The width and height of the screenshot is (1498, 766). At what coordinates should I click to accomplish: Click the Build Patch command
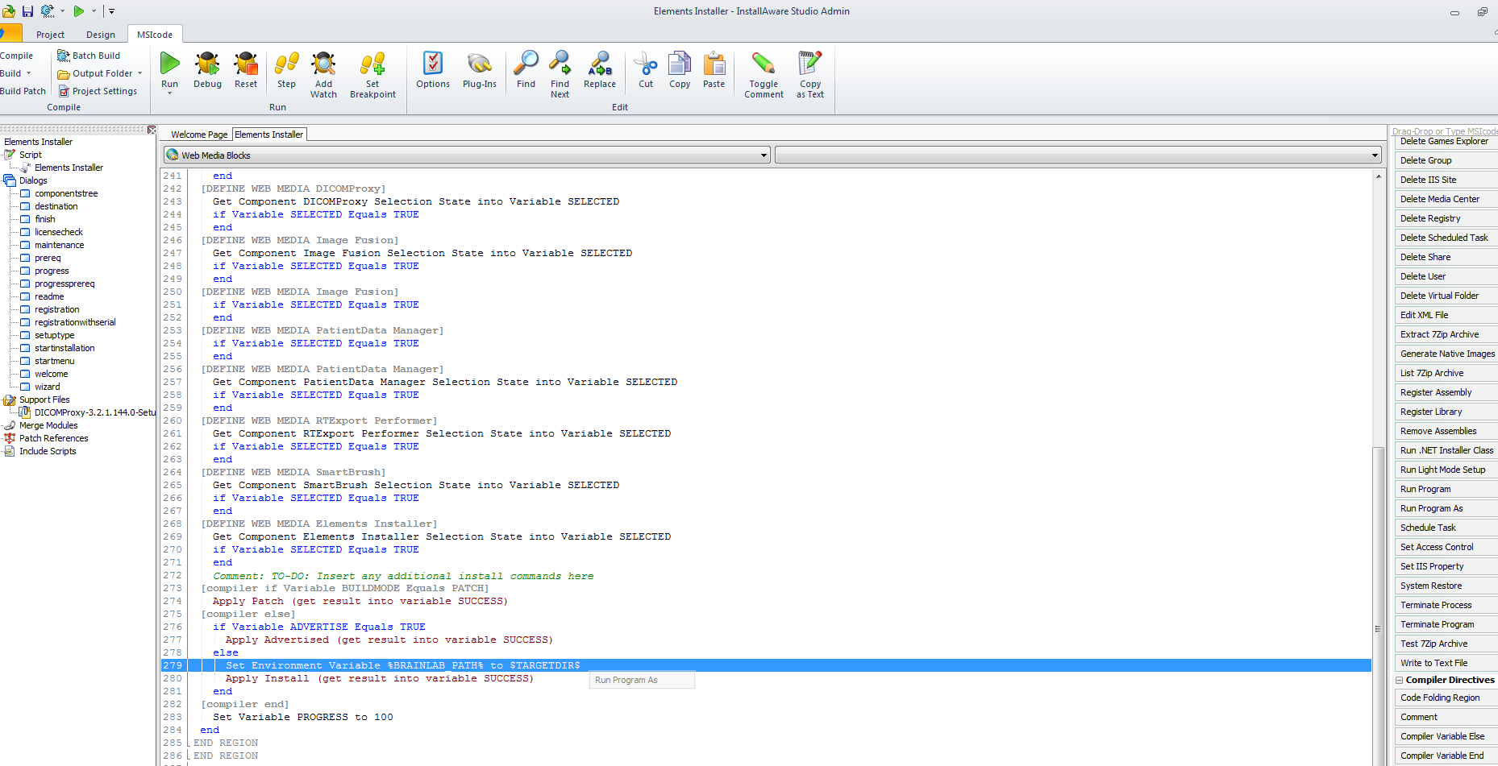[x=23, y=91]
